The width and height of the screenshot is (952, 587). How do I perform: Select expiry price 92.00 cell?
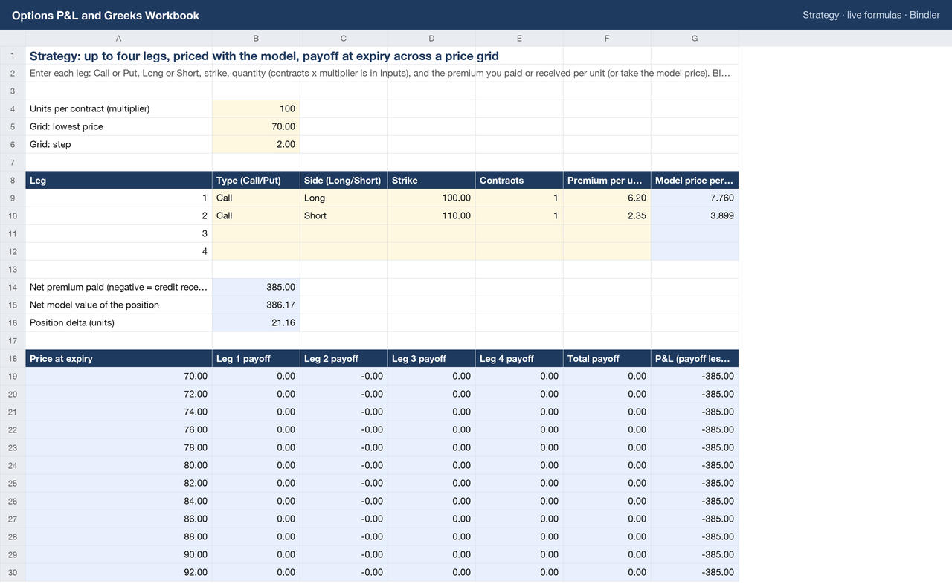119,572
